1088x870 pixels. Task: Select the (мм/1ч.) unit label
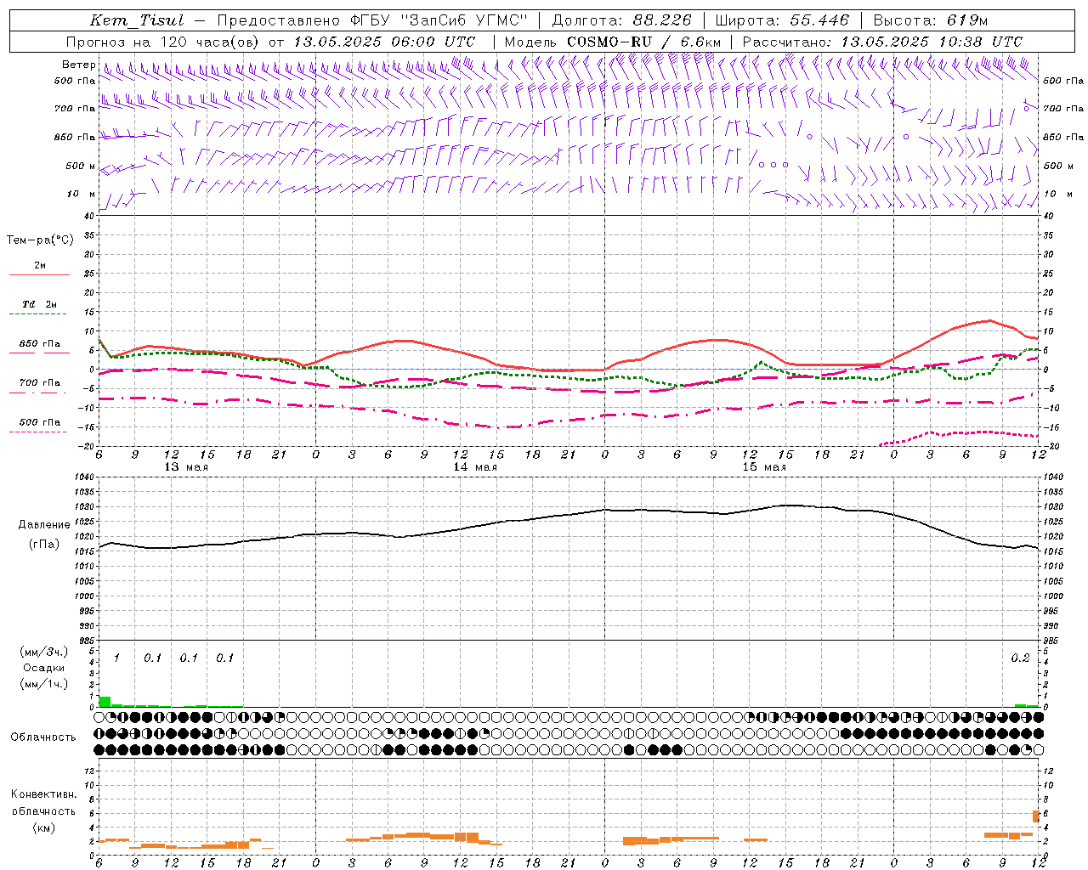pyautogui.click(x=43, y=684)
